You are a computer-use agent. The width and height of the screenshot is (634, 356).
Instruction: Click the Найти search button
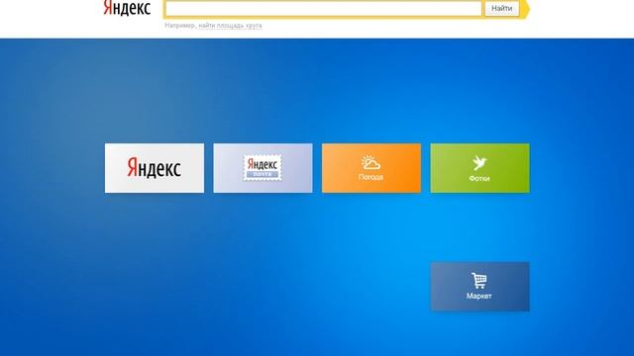502,8
